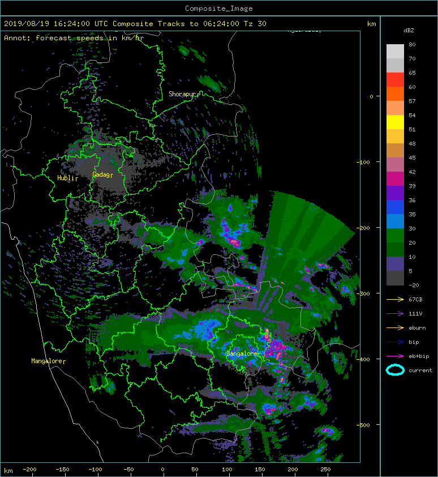This screenshot has height=477, width=438.
Task: Click the km unit label at top right
Action: click(371, 24)
